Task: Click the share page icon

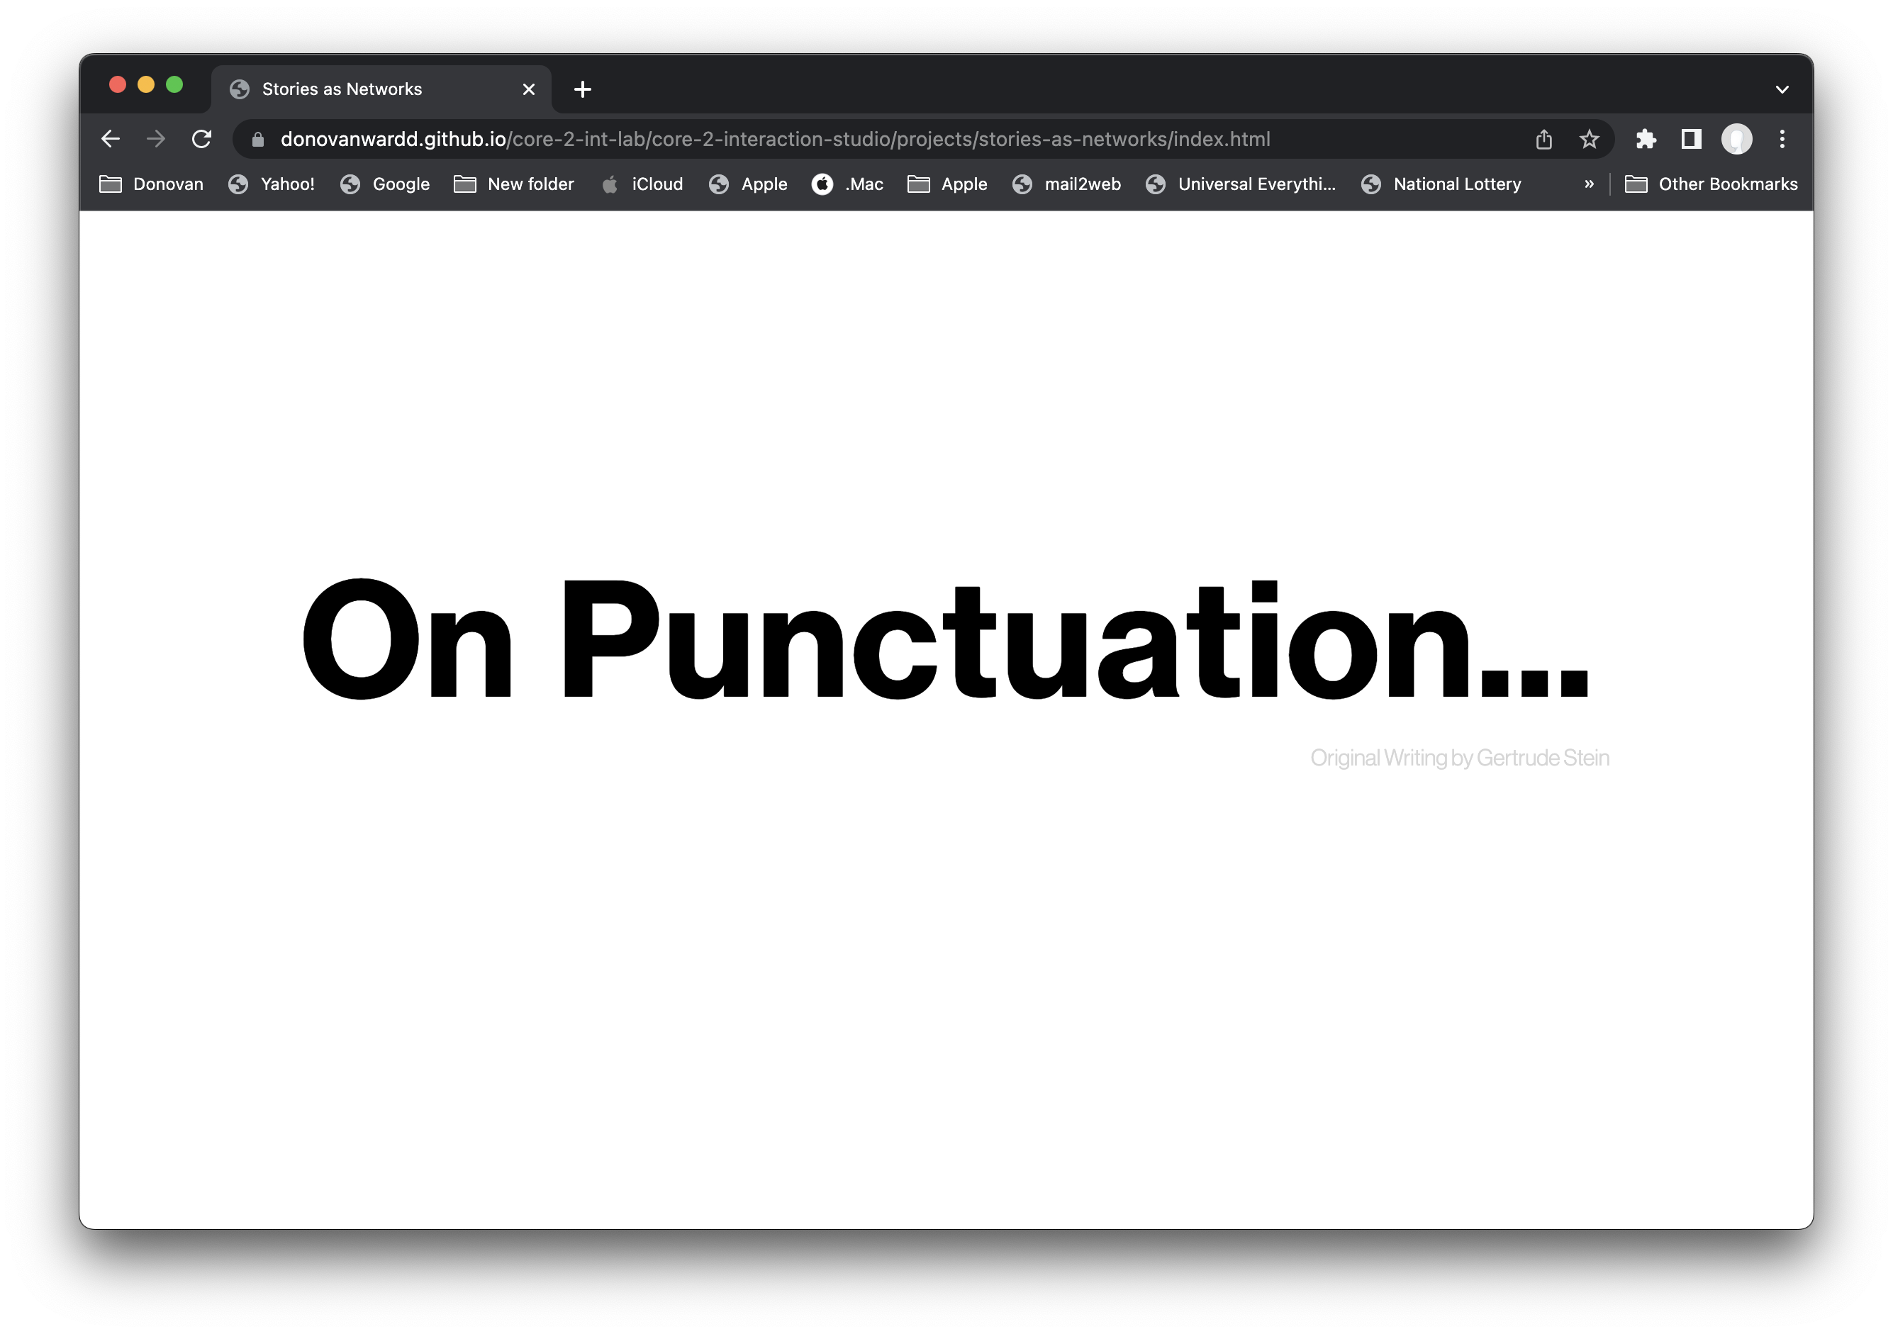Action: click(x=1543, y=140)
